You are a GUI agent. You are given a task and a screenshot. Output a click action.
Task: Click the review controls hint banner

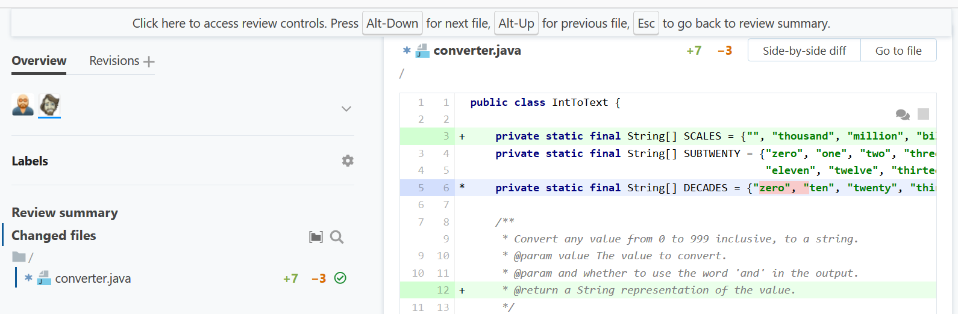(x=481, y=23)
